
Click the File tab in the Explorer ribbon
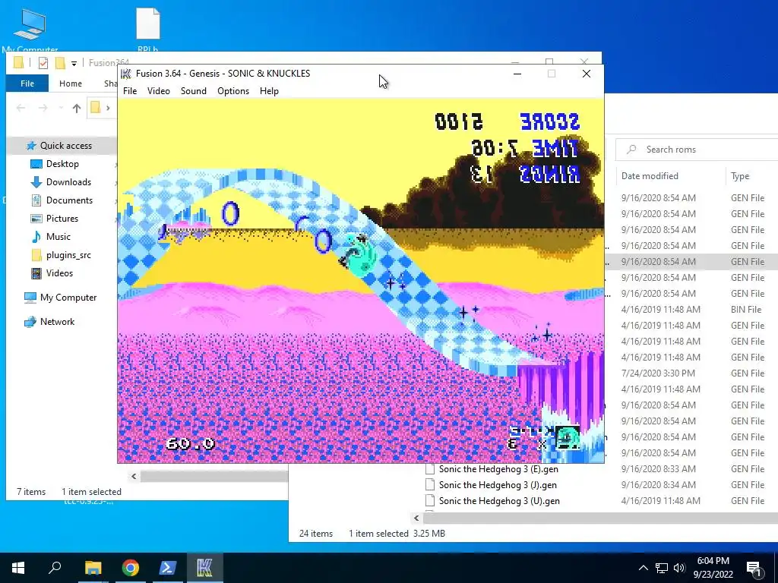coord(27,84)
